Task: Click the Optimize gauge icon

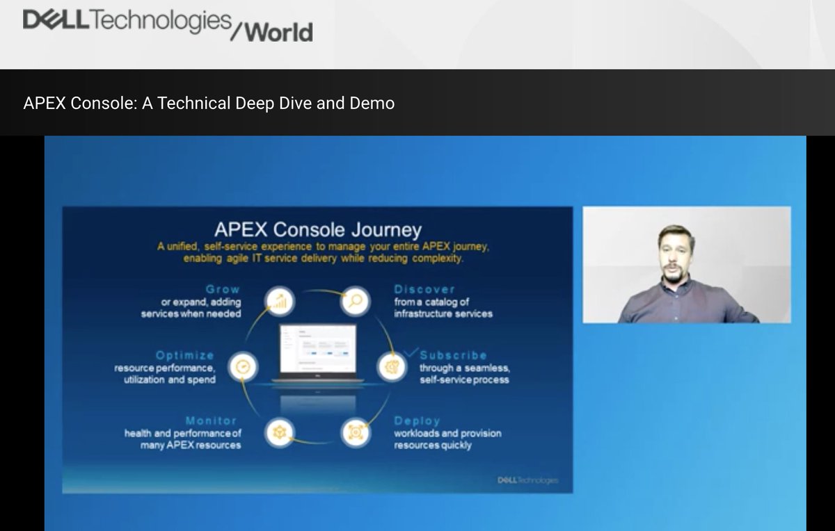Action: click(244, 366)
